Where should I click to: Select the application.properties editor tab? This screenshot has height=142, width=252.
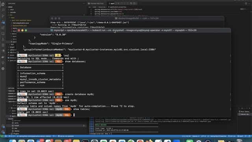[111, 4]
